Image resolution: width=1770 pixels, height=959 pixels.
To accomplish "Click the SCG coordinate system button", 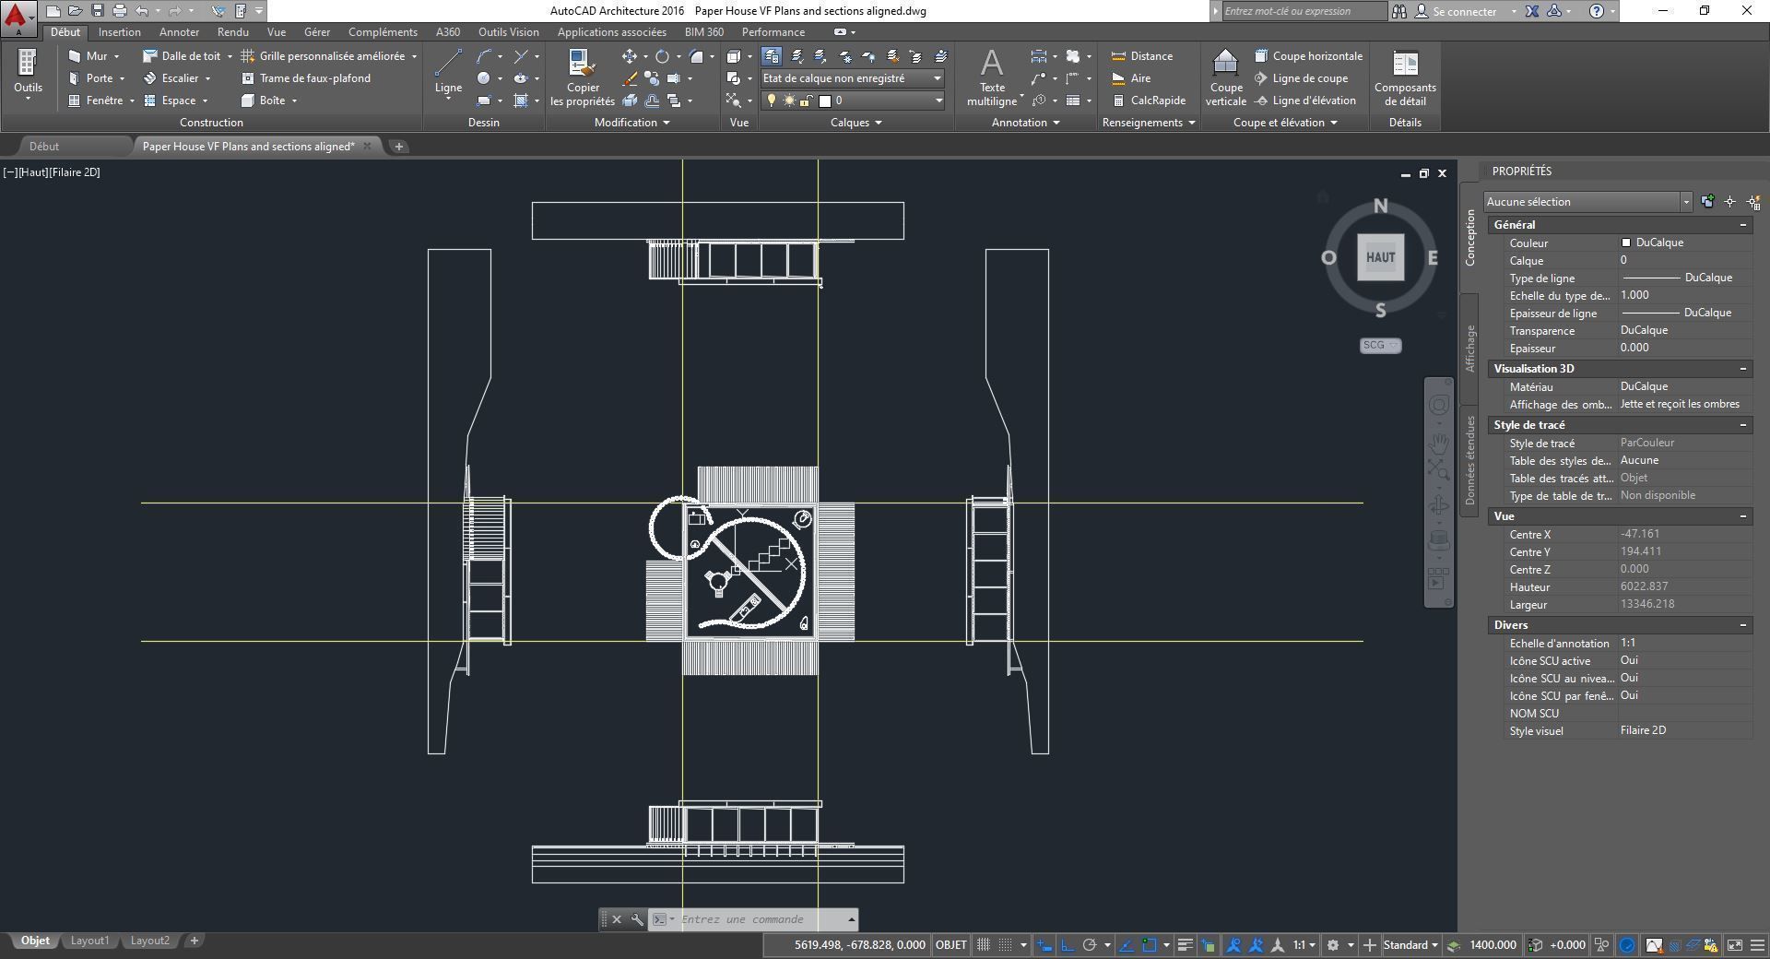I will 1380,345.
